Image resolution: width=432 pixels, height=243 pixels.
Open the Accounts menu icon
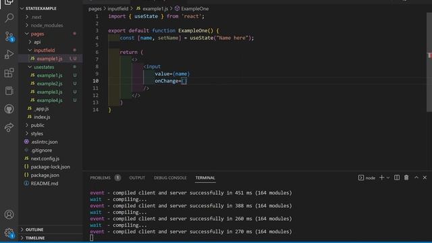[9, 215]
